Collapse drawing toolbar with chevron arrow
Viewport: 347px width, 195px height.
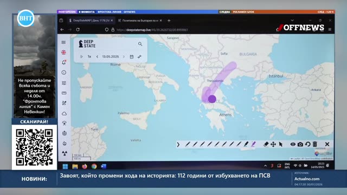(x=178, y=145)
